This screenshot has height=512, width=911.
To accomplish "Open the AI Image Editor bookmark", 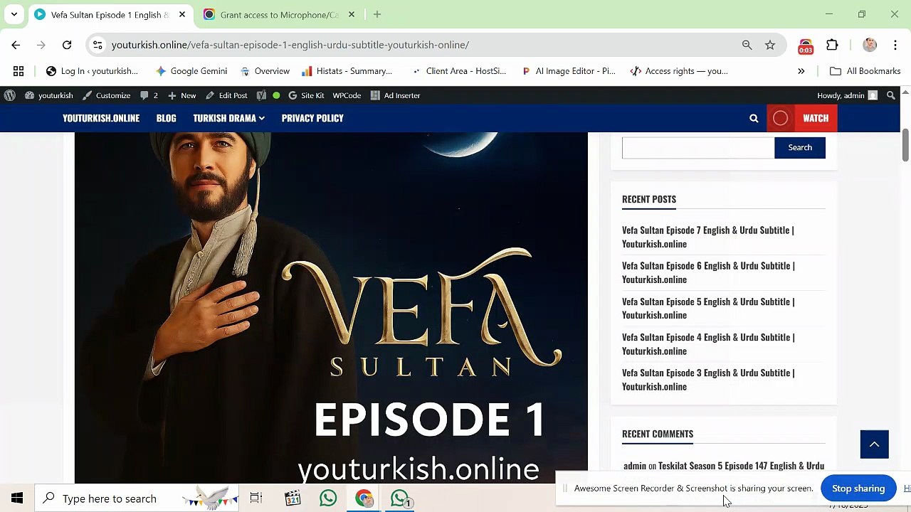I will 568,71.
